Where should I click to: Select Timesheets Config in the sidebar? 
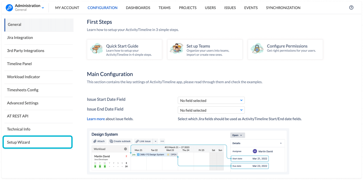23,90
